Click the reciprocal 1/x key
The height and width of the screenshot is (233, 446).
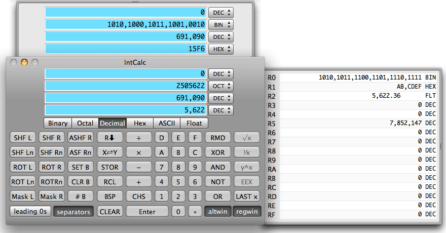[x=247, y=152]
